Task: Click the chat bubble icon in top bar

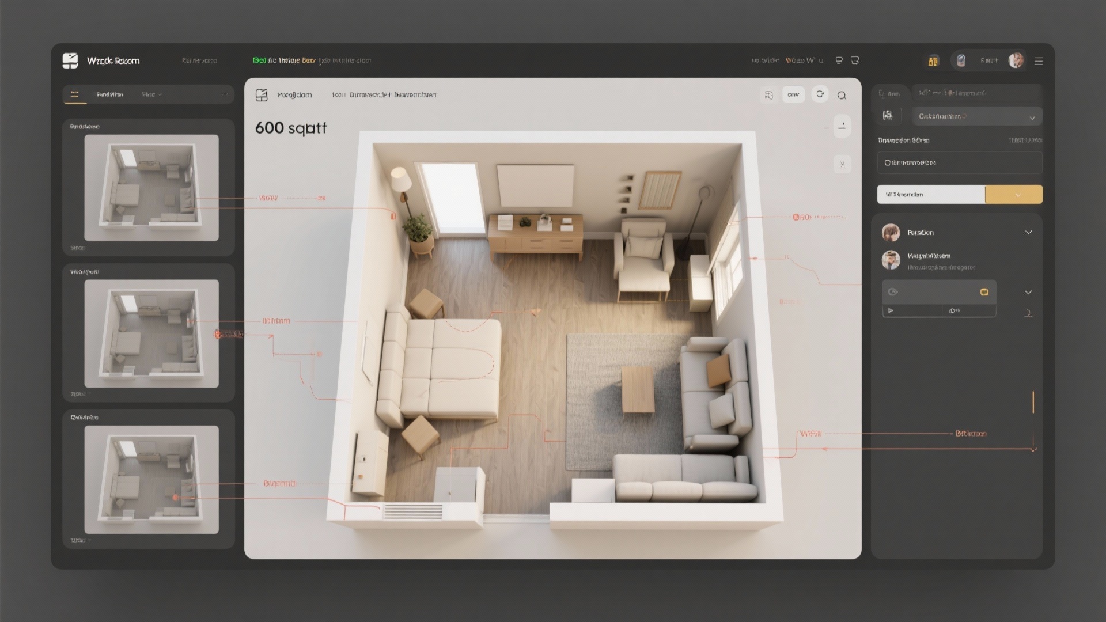Action: click(x=839, y=60)
